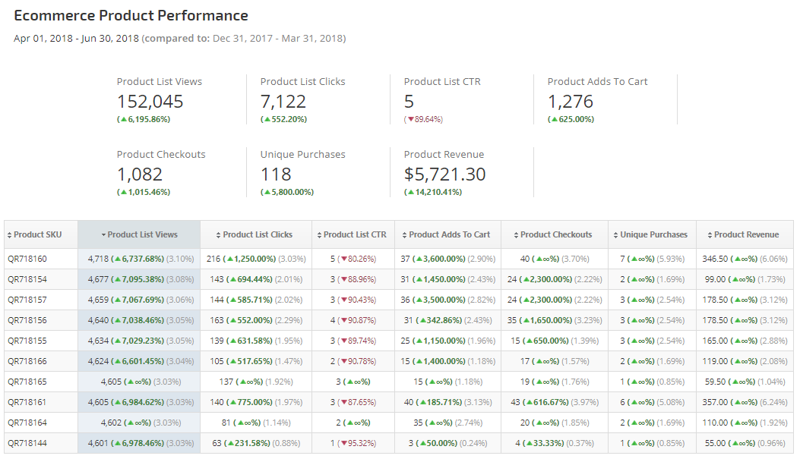Click the Product Adds To Cart 1,276 metric
The image size is (800, 462).
pos(571,102)
